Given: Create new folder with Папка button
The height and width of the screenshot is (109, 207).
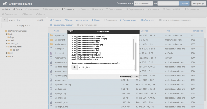Looking at the screenshot, I should pyautogui.click(x=17, y=9).
